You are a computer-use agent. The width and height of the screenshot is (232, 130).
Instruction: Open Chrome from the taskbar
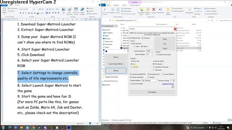point(33,127)
